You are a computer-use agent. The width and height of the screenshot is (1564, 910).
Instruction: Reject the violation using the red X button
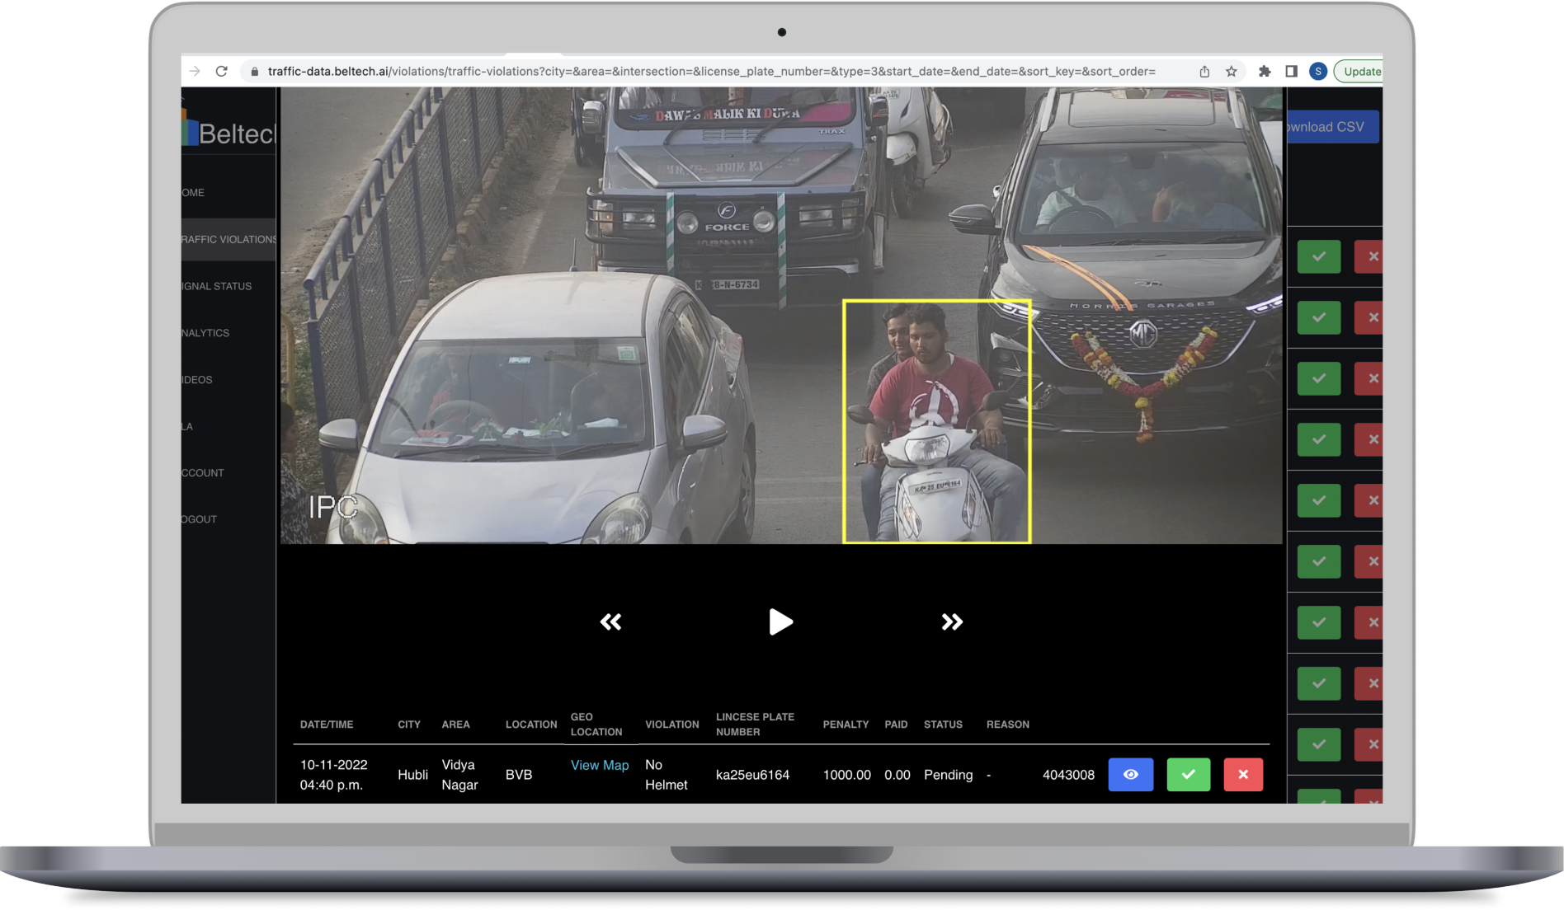[1243, 774]
